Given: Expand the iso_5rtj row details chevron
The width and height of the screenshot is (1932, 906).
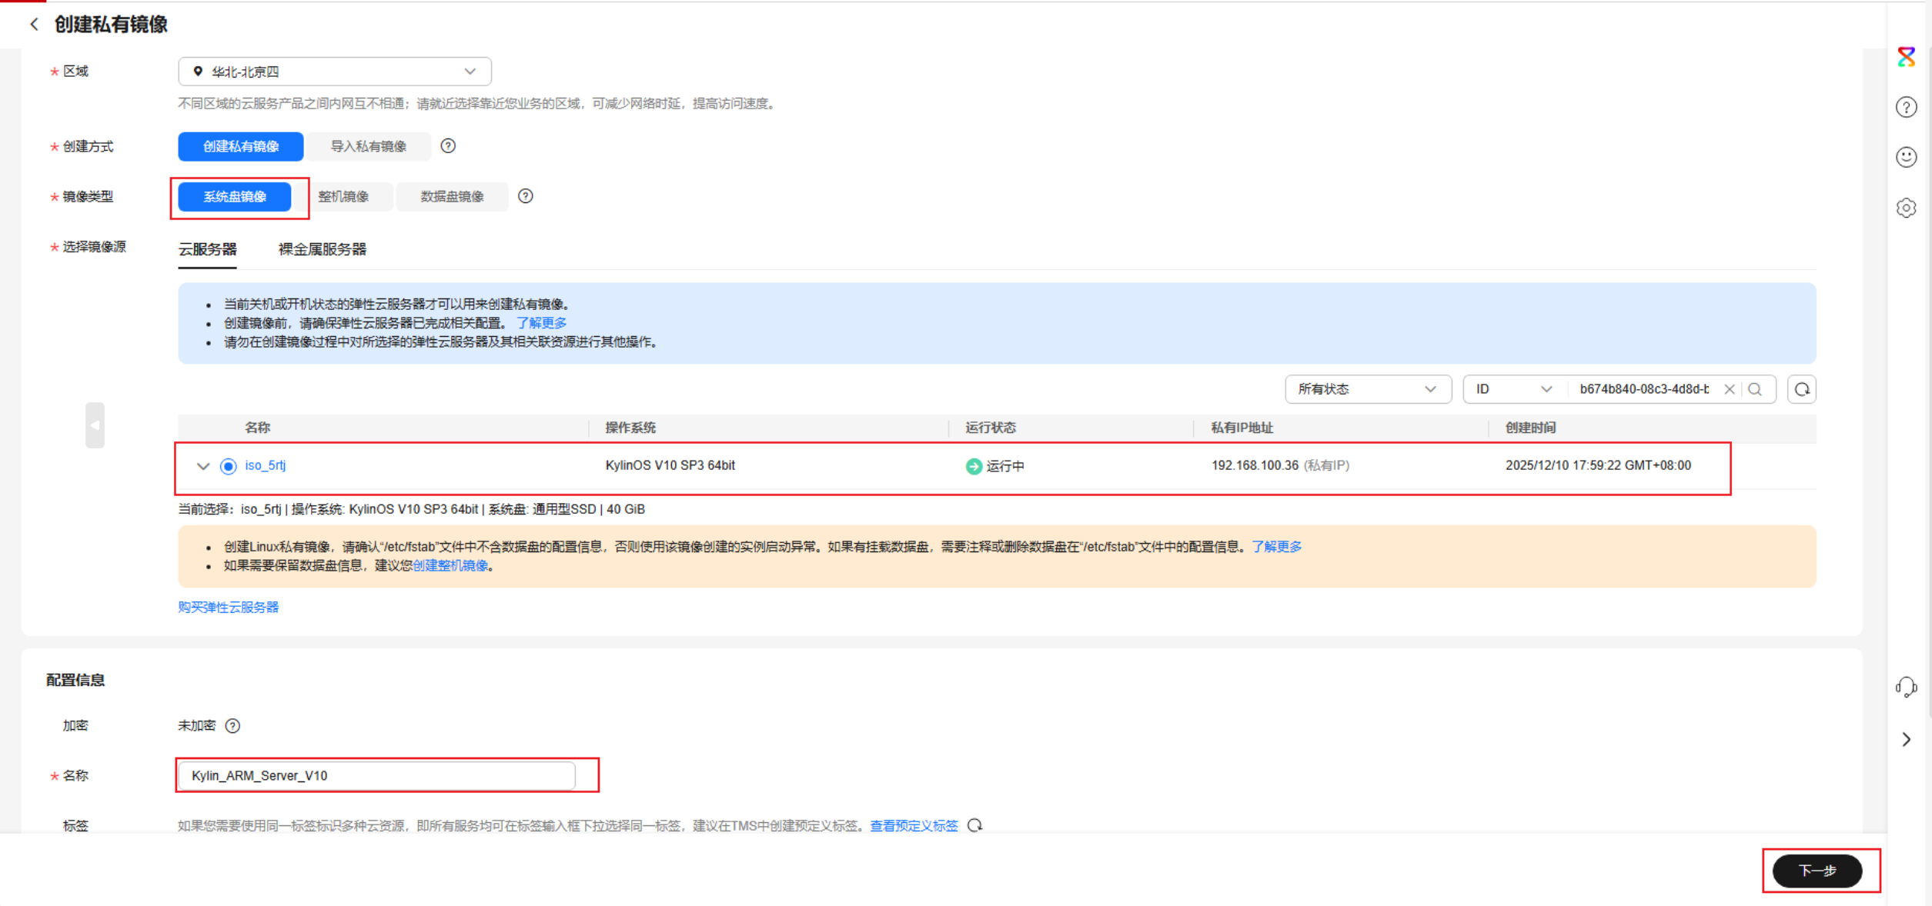Looking at the screenshot, I should click(x=203, y=466).
